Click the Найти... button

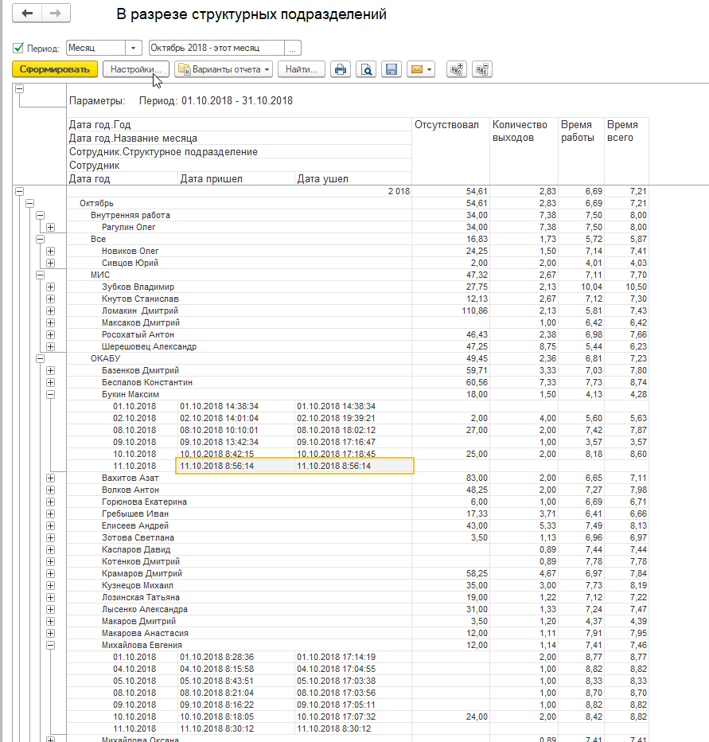[302, 69]
